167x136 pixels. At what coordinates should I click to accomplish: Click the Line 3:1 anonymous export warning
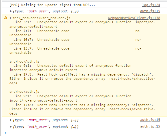(82, 24)
